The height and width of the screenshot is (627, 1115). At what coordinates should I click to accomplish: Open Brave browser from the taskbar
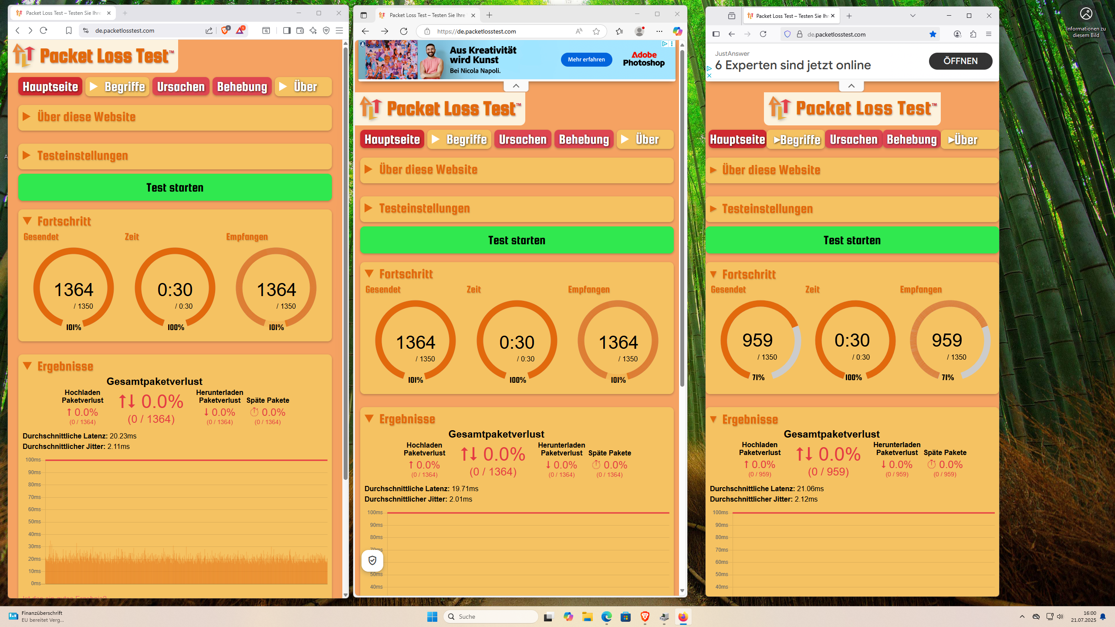click(x=645, y=617)
